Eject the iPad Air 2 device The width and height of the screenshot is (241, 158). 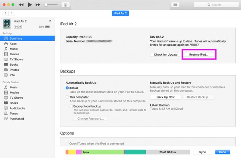50,21
